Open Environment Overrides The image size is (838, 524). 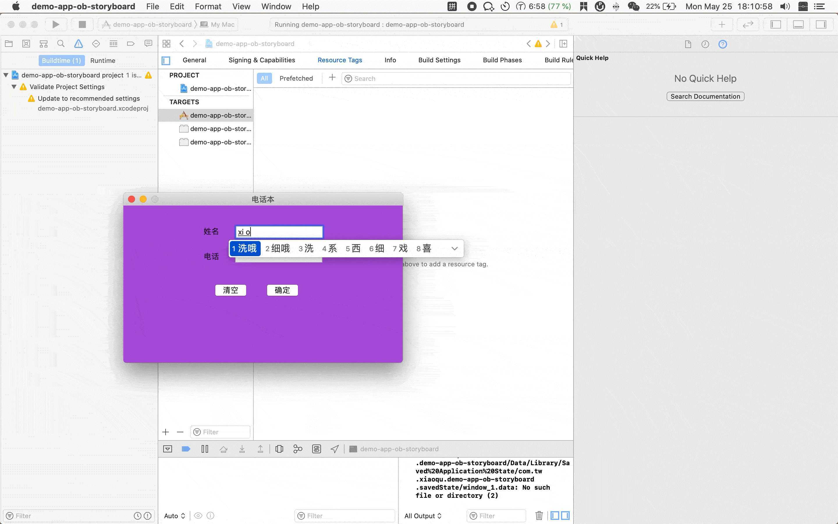click(316, 449)
